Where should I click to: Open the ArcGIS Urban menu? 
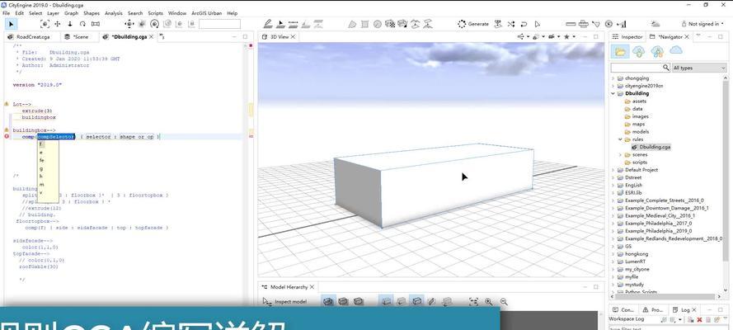pyautogui.click(x=207, y=13)
